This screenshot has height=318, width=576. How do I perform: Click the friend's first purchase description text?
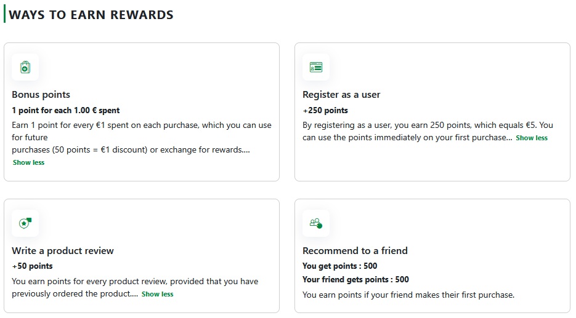(408, 295)
